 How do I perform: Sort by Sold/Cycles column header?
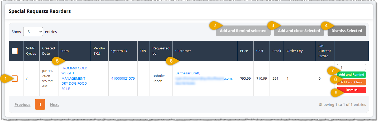tap(31, 51)
